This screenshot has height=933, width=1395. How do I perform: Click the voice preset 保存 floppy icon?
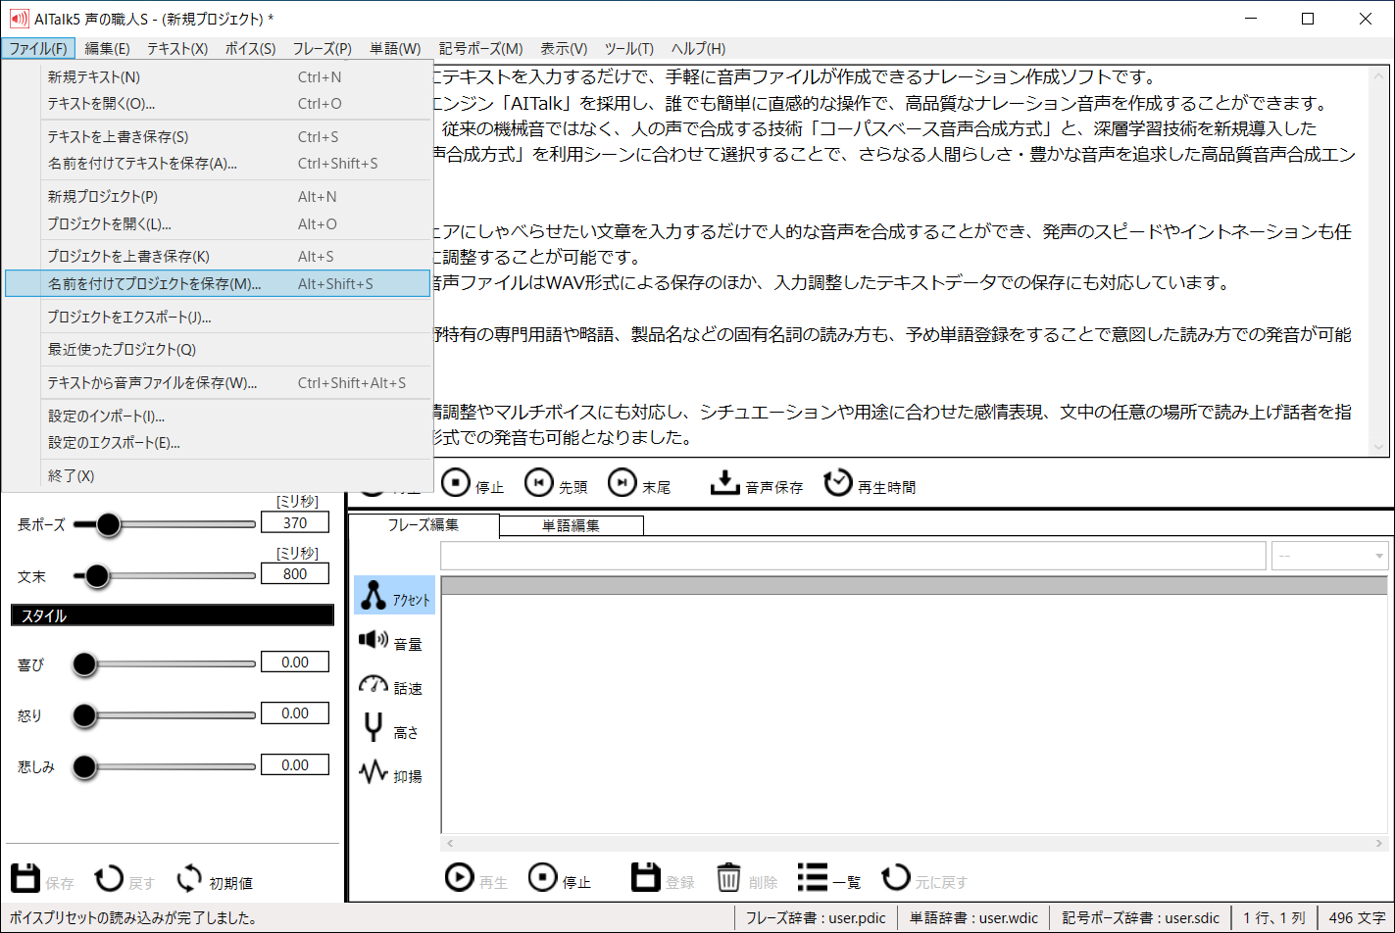coord(25,878)
